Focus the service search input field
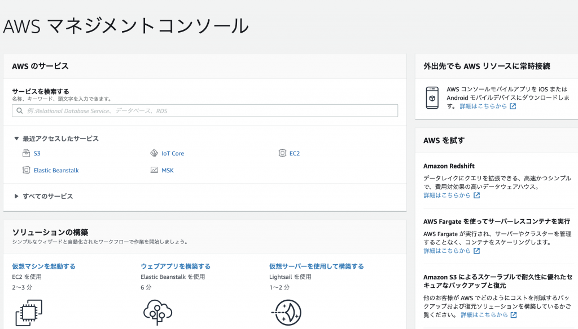 pos(205,111)
